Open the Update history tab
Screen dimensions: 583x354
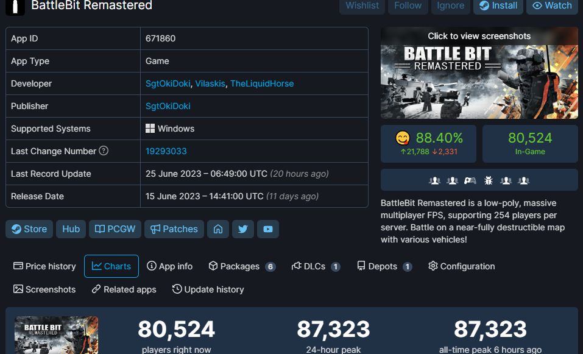click(x=208, y=289)
